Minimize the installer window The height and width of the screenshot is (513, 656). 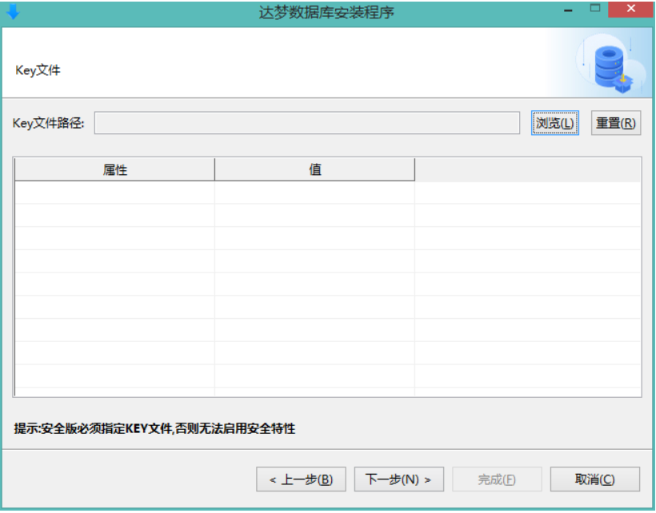click(x=568, y=10)
